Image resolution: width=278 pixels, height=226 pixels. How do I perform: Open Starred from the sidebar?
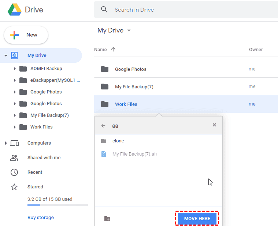(x=35, y=187)
